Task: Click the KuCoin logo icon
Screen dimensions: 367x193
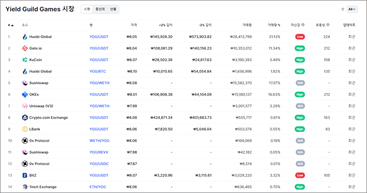Action: (25, 60)
